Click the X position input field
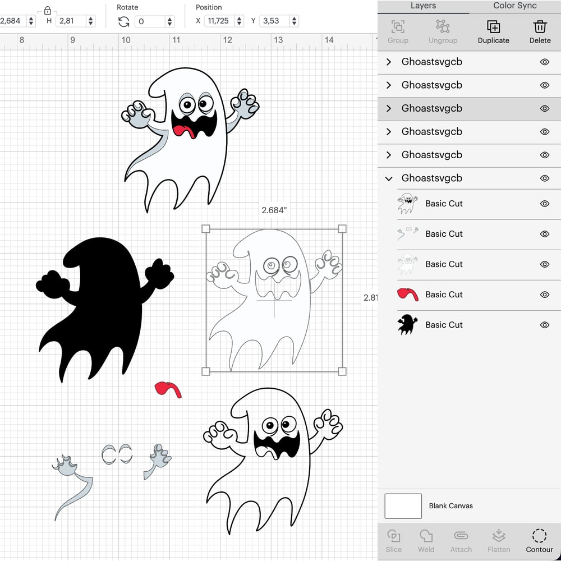561x561 pixels. coord(219,21)
